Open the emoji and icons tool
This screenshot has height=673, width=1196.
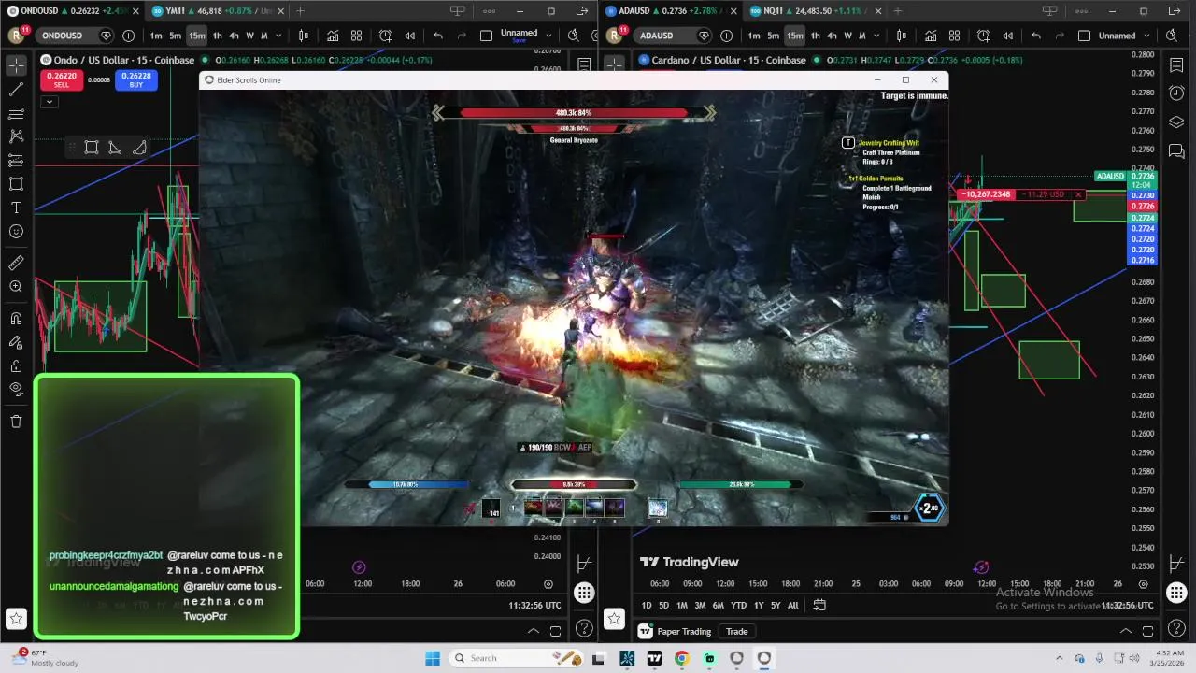click(x=16, y=231)
